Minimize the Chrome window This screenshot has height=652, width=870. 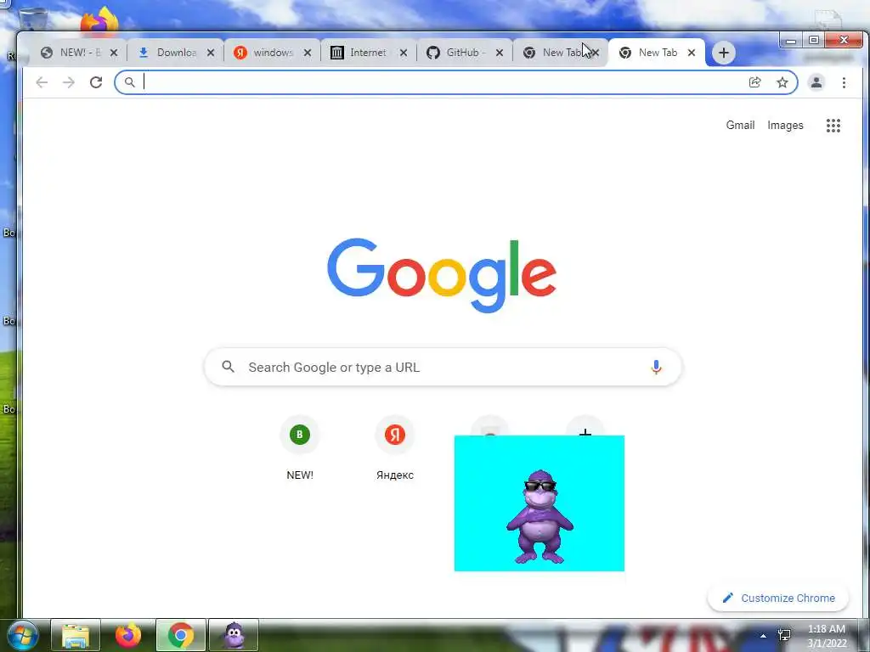point(791,41)
